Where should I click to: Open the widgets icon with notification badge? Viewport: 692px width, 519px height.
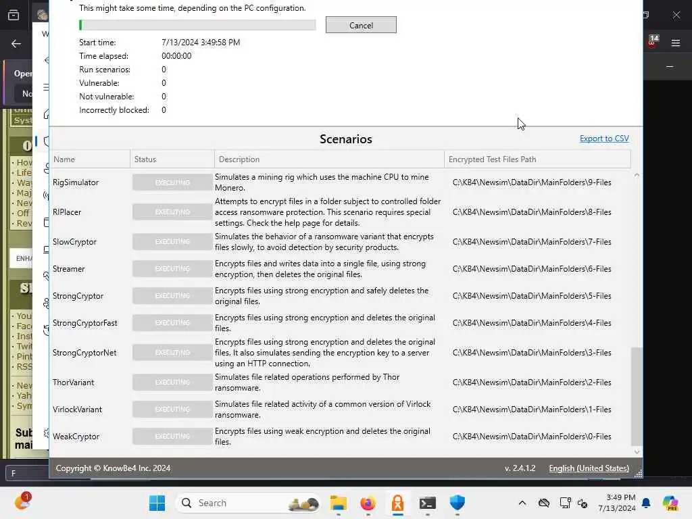[22, 502]
